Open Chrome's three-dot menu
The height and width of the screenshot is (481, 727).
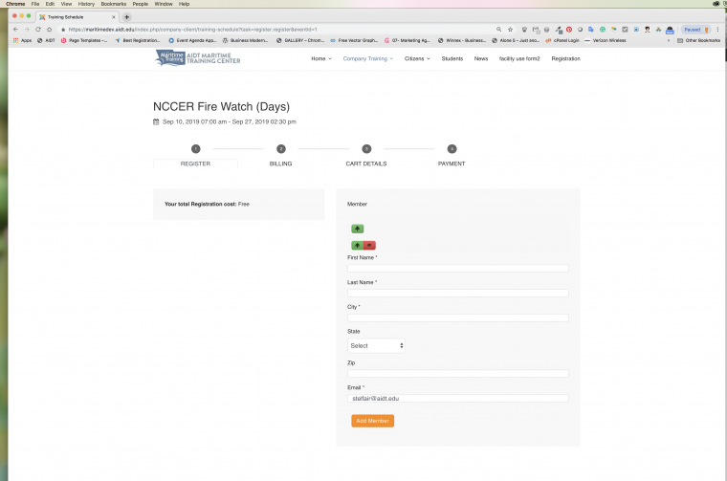tap(717, 30)
